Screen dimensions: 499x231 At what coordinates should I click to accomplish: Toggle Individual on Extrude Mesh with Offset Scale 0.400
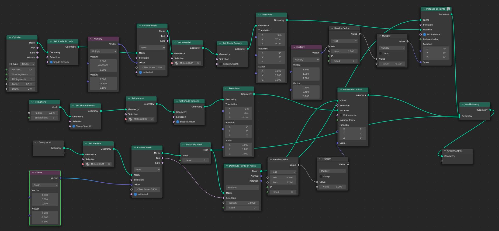[136, 194]
